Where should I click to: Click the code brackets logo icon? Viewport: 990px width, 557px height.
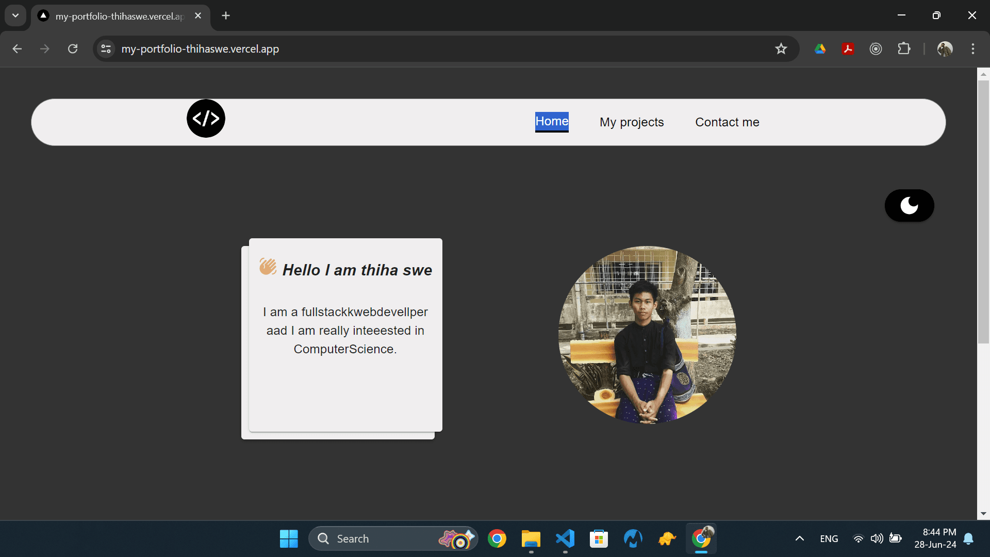click(x=206, y=119)
